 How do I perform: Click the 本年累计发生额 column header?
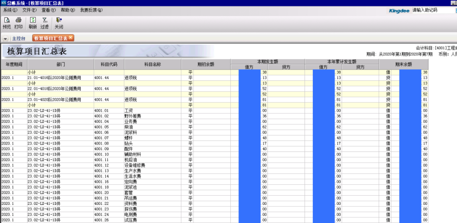[x=342, y=62]
